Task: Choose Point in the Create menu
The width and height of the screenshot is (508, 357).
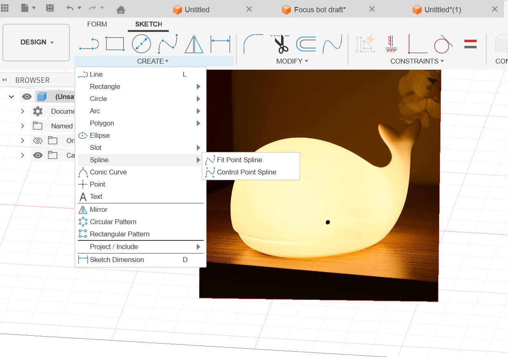Action: click(141, 184)
